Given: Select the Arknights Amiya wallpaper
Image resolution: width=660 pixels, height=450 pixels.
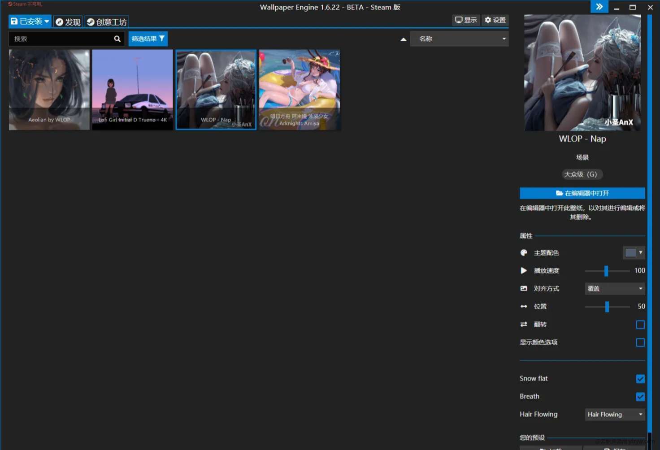Looking at the screenshot, I should pyautogui.click(x=300, y=90).
